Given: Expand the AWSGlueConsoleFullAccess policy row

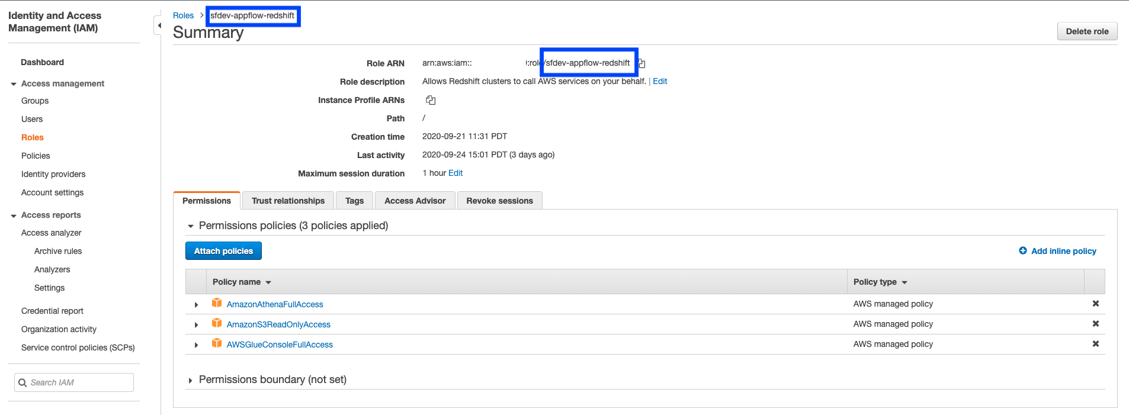Looking at the screenshot, I should 196,345.
